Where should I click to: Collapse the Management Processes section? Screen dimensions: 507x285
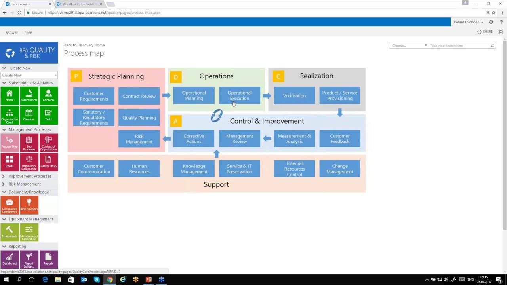(x=29, y=129)
